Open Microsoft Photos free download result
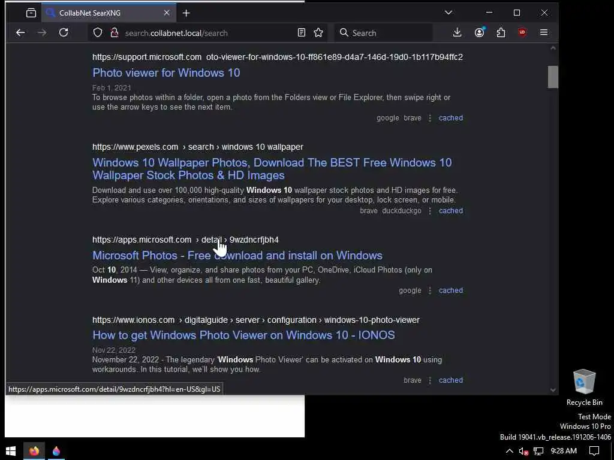Image resolution: width=614 pixels, height=460 pixels. tap(237, 255)
